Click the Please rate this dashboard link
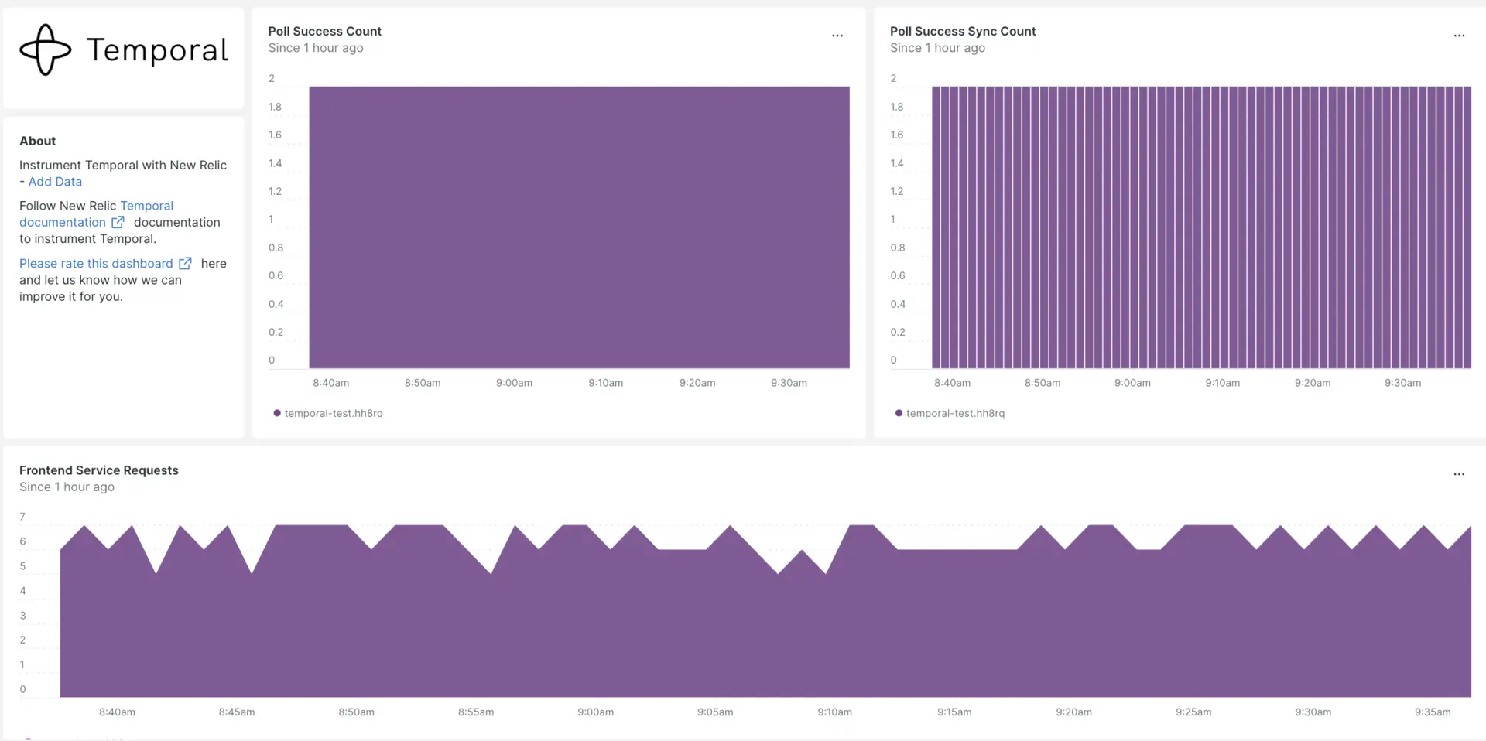 click(x=96, y=264)
